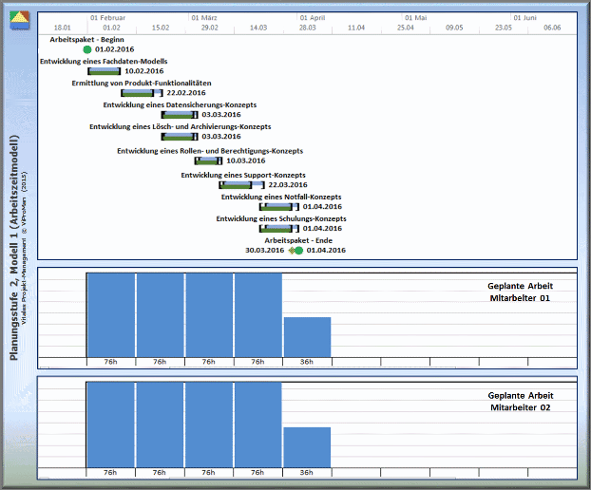Click week date 09.05 in the timeline

454,28
